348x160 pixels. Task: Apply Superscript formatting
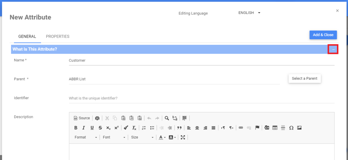(116, 128)
